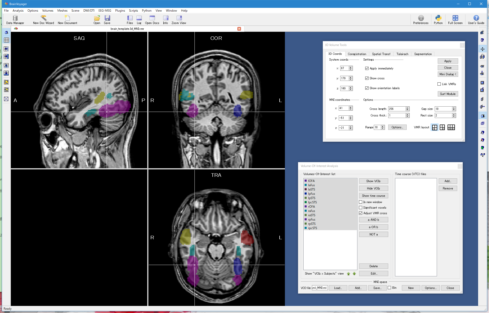489x313 pixels.
Task: Open the Info pane
Action: [x=165, y=19]
